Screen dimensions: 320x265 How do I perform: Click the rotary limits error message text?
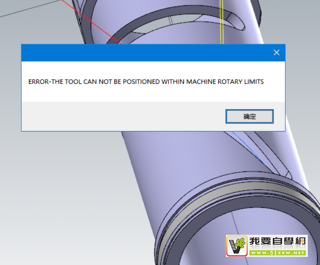(146, 82)
